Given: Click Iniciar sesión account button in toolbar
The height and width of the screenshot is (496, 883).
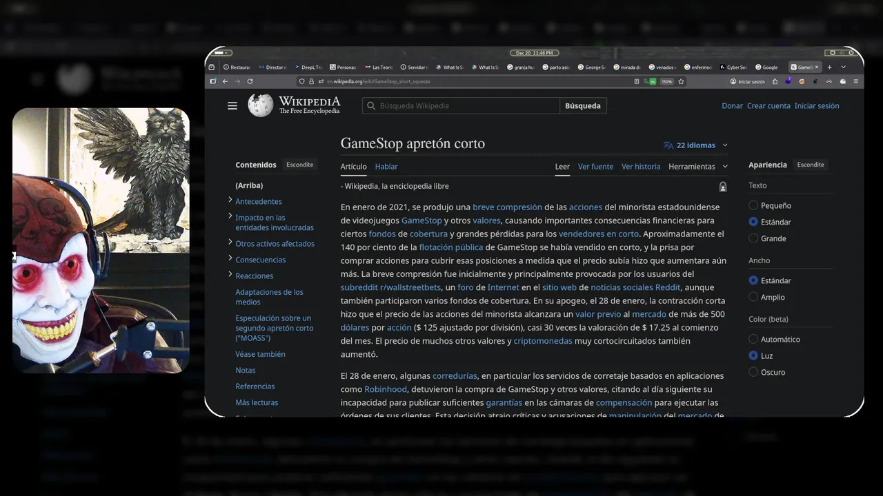Looking at the screenshot, I should tap(747, 81).
